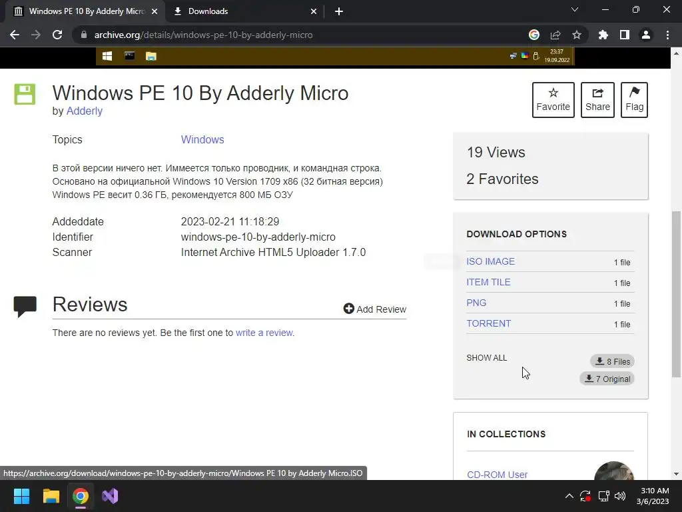The height and width of the screenshot is (512, 682).
Task: Select the identifier windows-pe-10-by-adderly-micro text
Action: [x=258, y=237]
